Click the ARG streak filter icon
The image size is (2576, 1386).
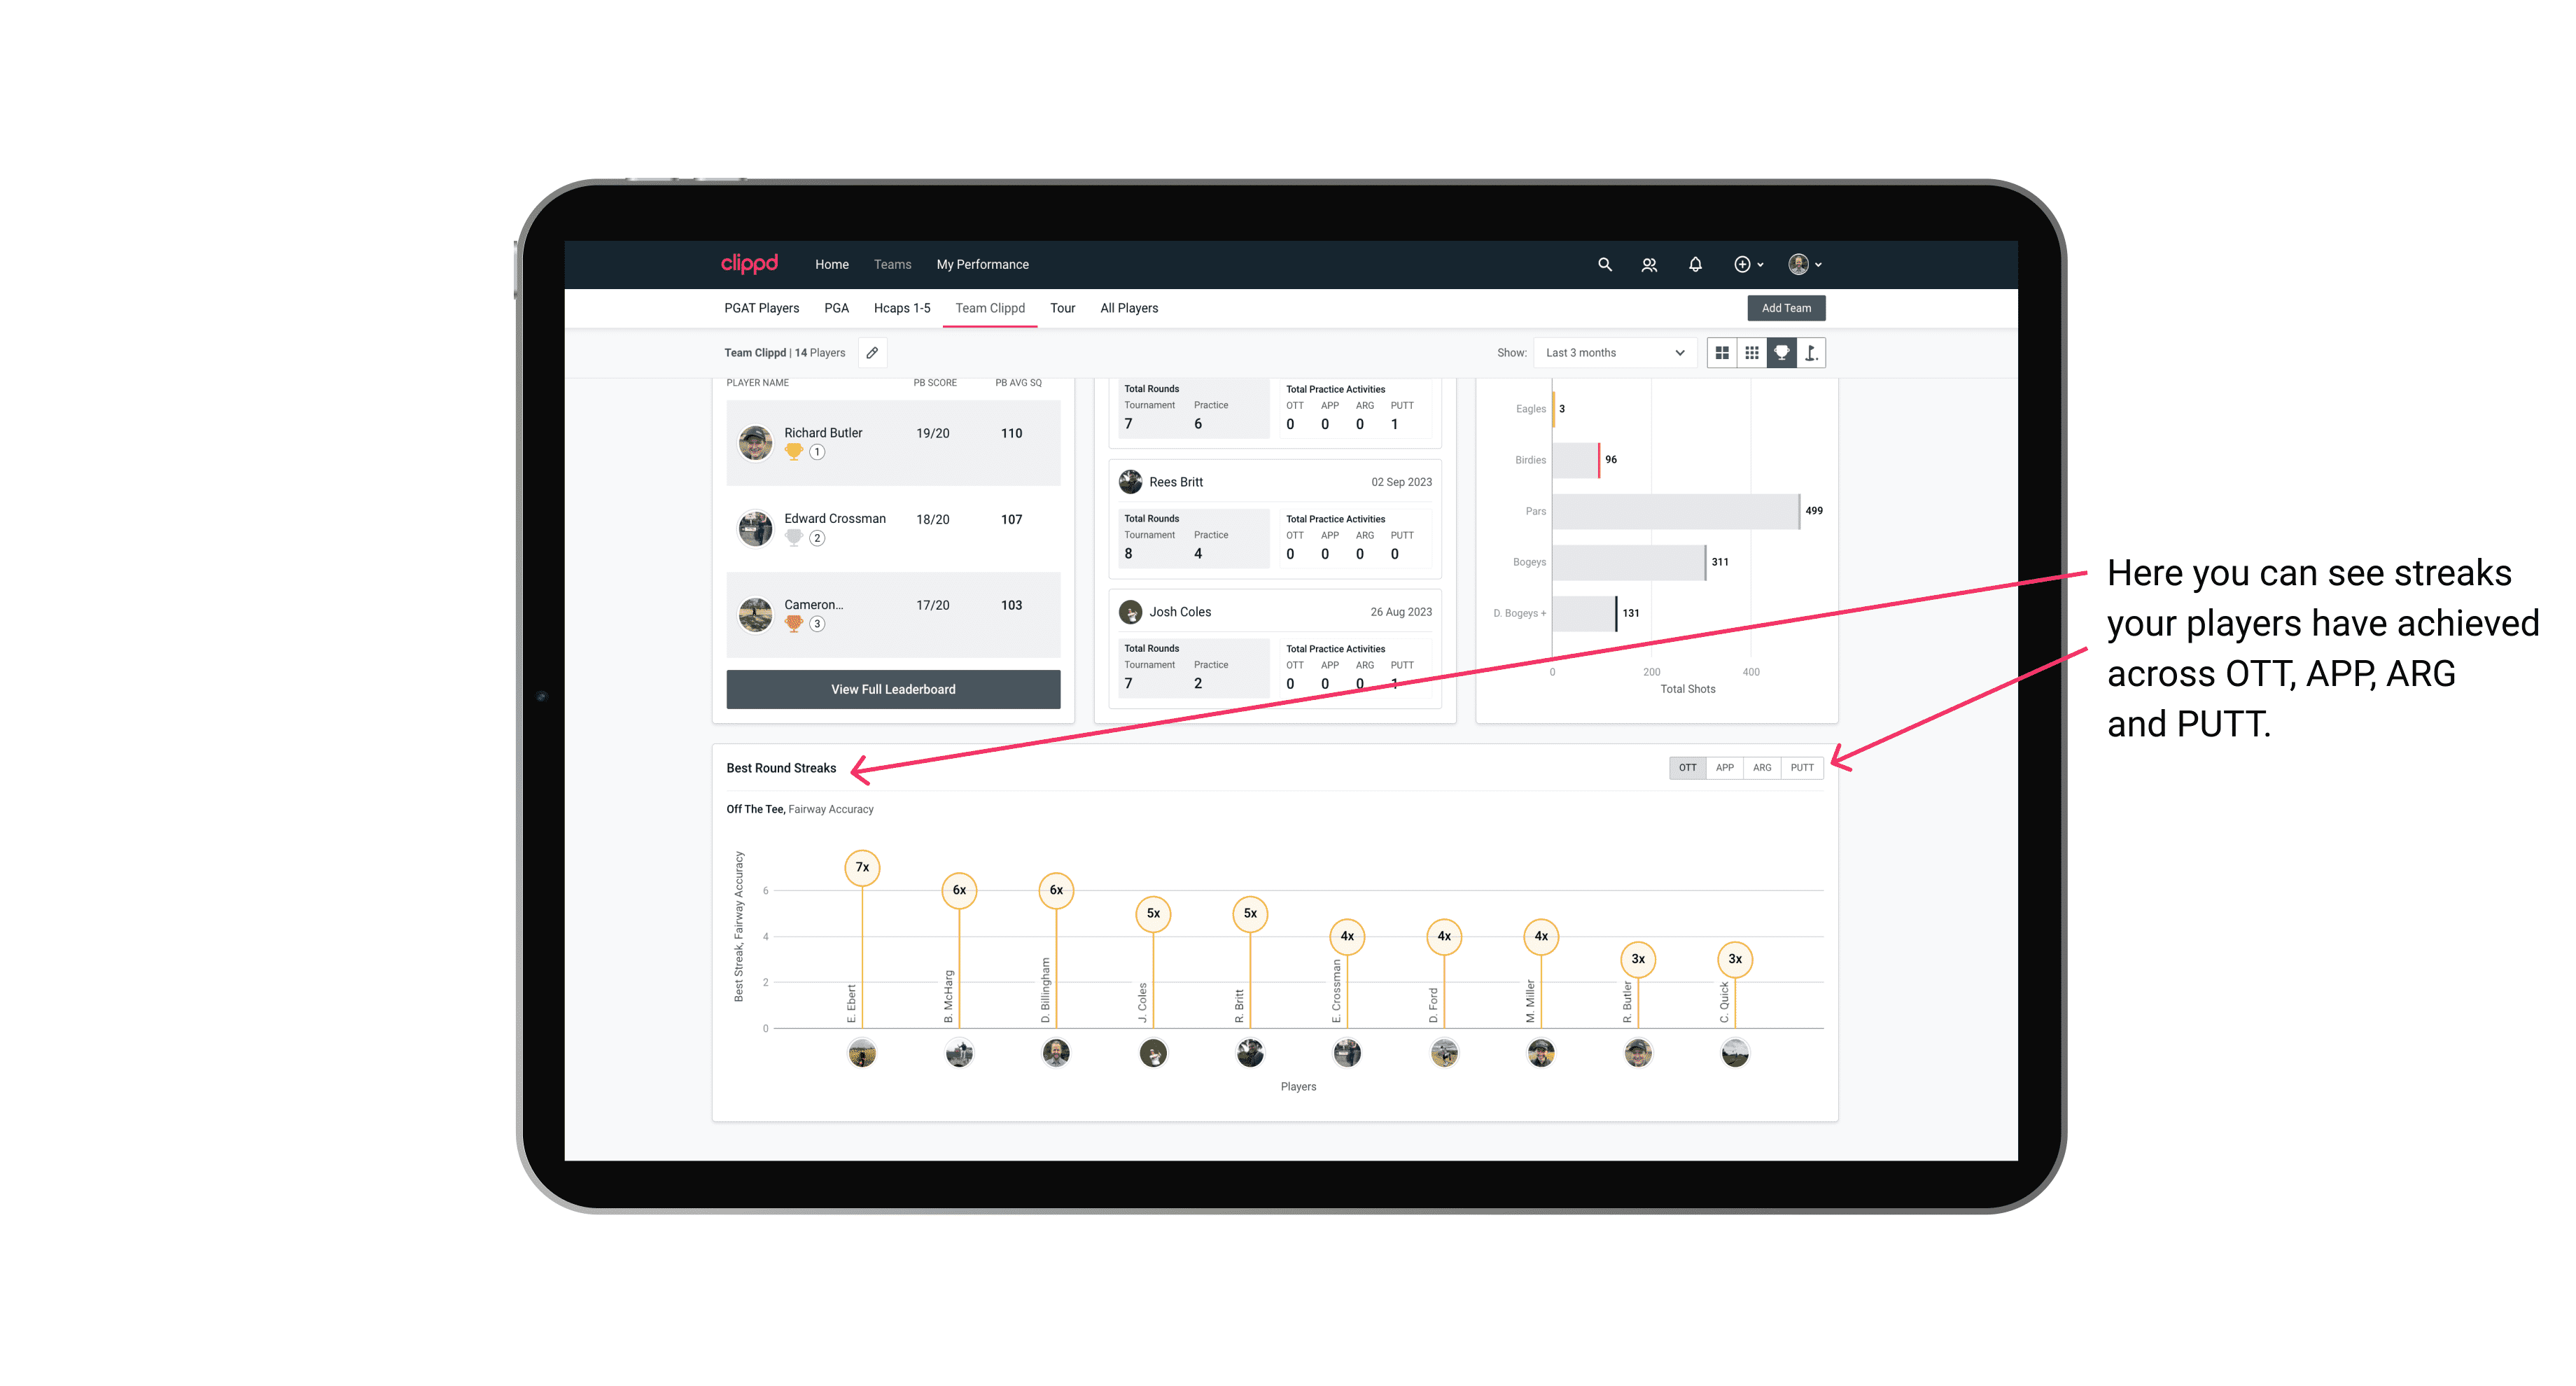pyautogui.click(x=1763, y=766)
